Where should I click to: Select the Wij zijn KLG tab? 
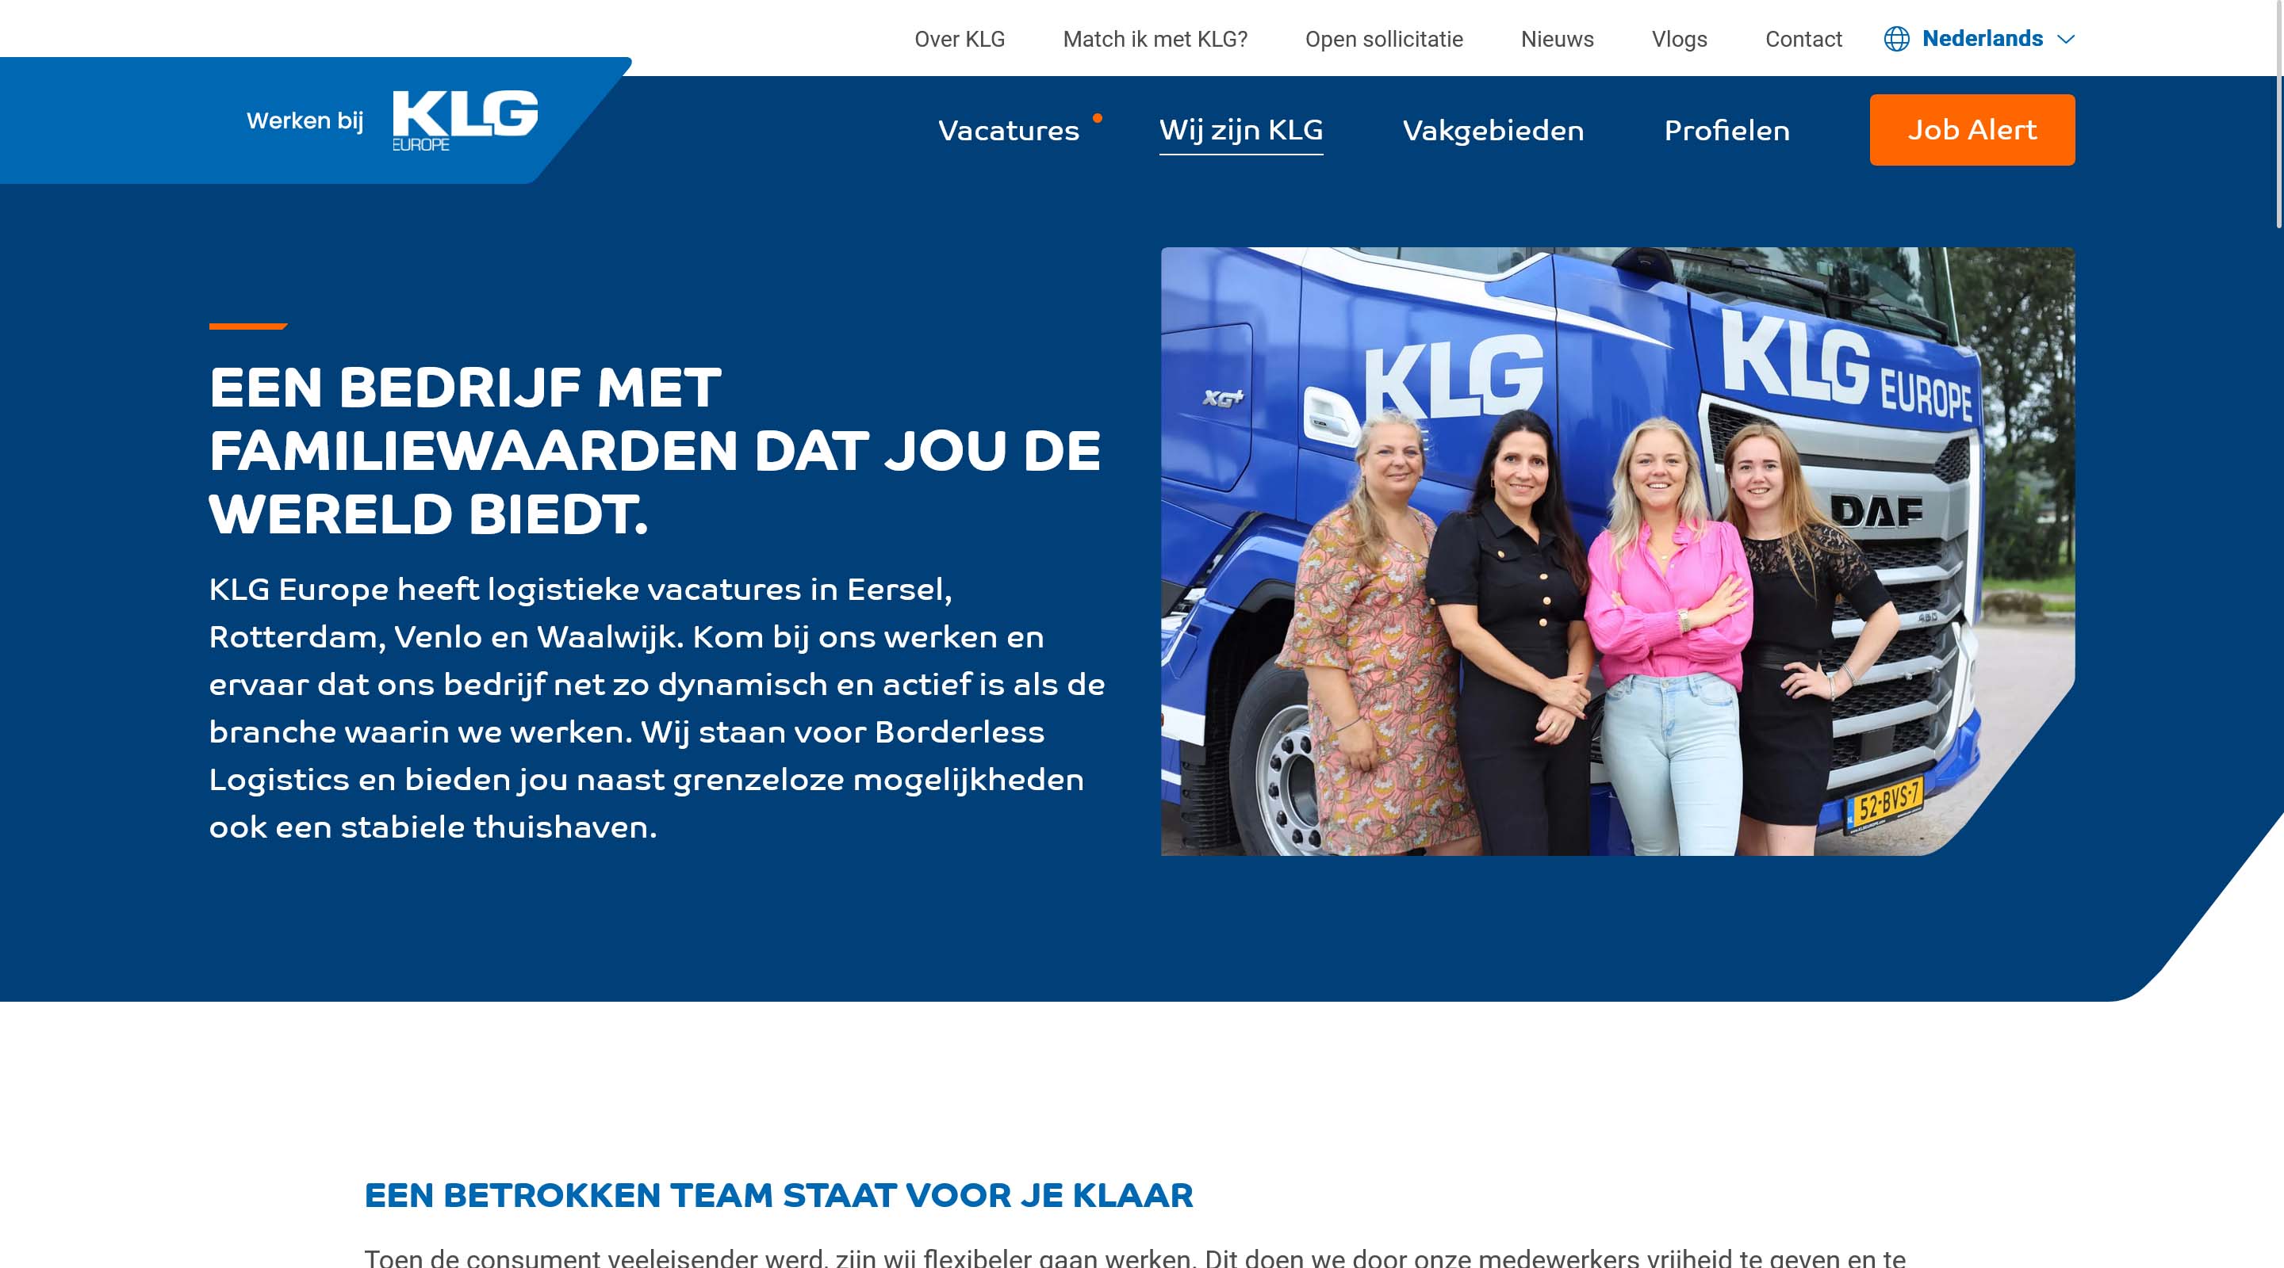pyautogui.click(x=1241, y=130)
